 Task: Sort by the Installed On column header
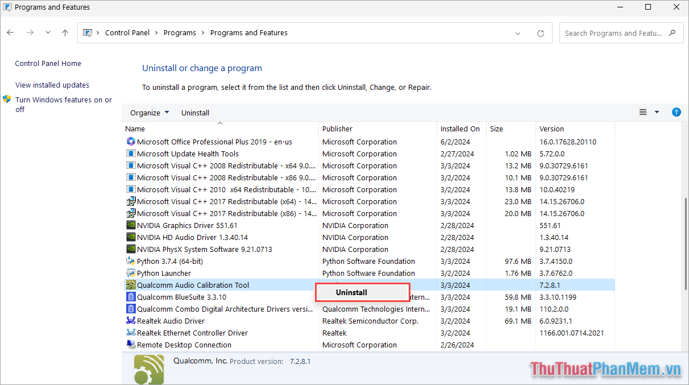pos(462,129)
